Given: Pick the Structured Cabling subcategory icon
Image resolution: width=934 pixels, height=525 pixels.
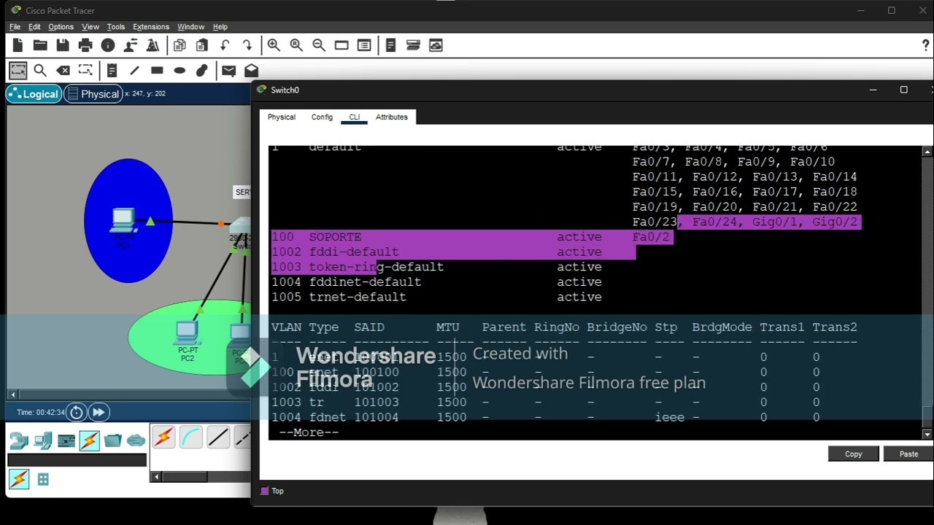Looking at the screenshot, I should [43, 479].
